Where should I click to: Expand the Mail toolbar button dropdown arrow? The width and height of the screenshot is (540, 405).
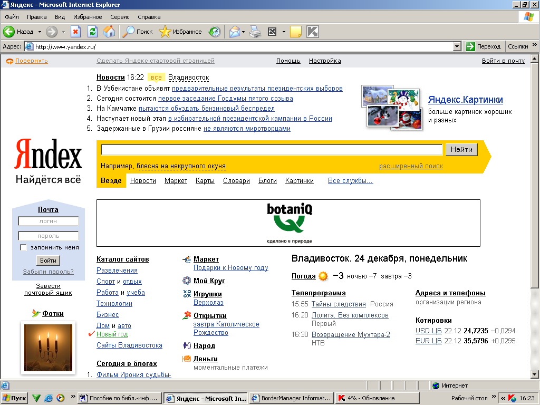(243, 32)
